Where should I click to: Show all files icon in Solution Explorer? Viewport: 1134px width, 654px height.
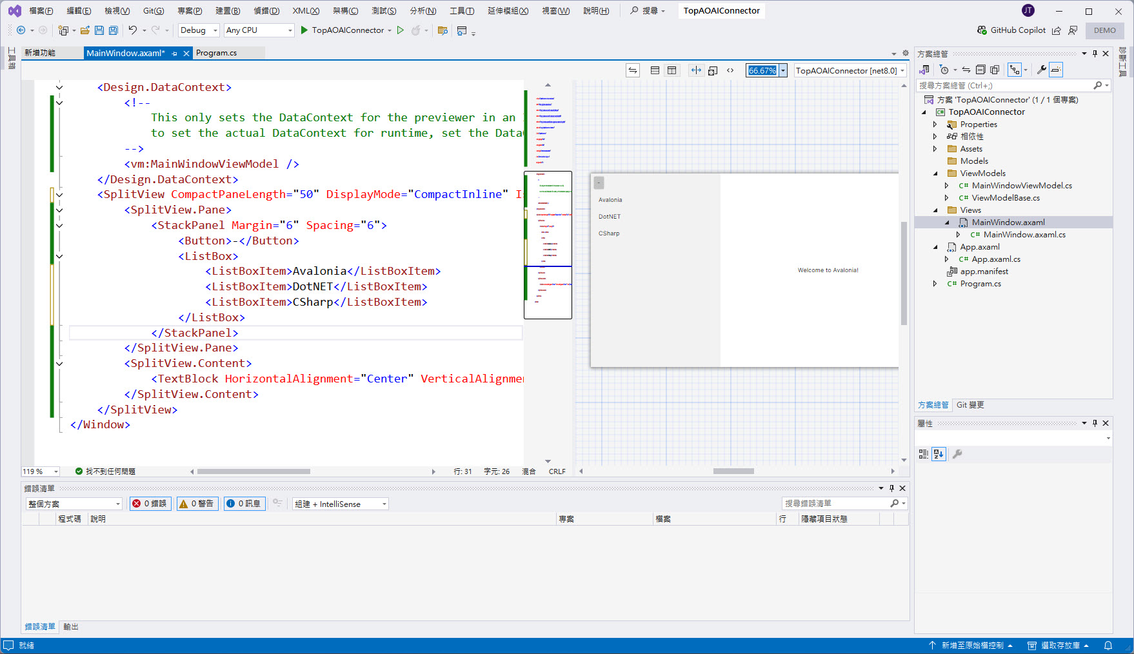click(995, 70)
